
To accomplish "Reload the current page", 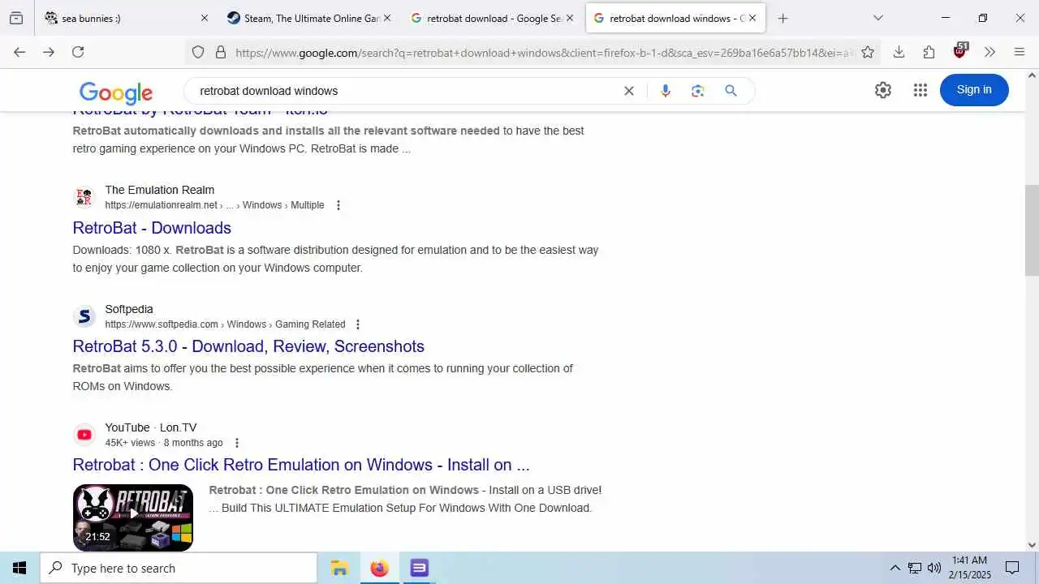I will [78, 52].
